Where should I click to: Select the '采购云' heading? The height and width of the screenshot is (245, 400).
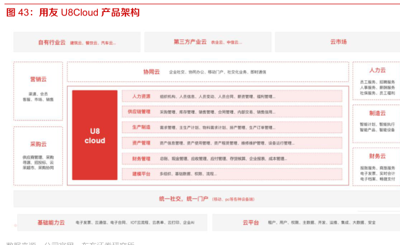[x=38, y=144]
